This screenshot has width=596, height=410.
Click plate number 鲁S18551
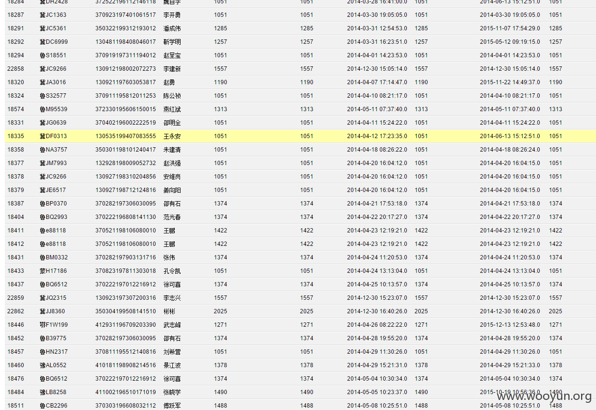click(x=53, y=55)
